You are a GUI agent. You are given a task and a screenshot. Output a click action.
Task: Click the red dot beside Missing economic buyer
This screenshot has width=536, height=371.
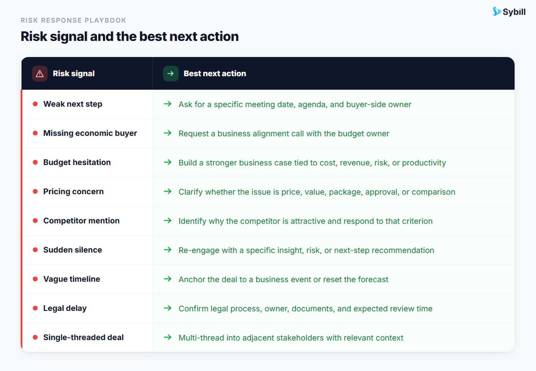click(x=35, y=133)
